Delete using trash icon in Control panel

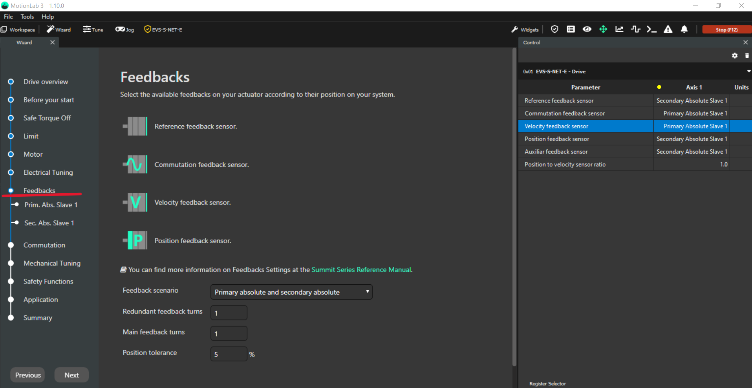tap(747, 56)
